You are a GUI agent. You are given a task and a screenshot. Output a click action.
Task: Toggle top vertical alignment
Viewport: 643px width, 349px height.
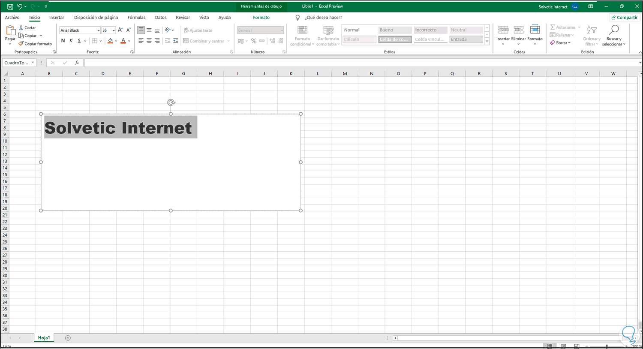click(x=141, y=30)
